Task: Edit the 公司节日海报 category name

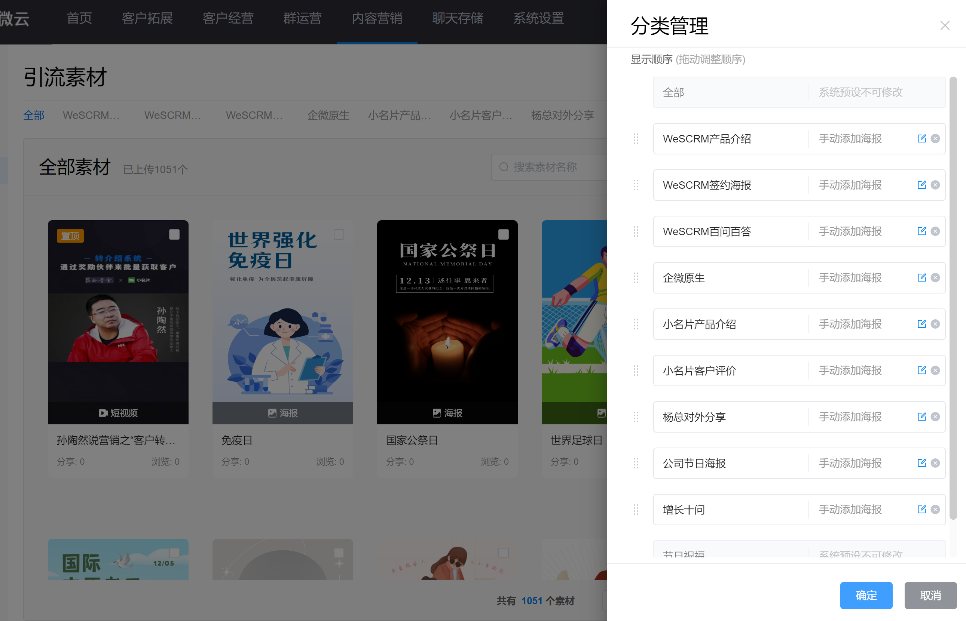Action: [921, 463]
